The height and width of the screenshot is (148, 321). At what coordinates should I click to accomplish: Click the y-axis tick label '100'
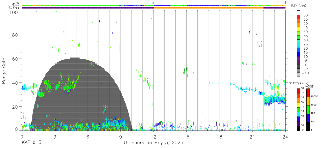click(14, 12)
